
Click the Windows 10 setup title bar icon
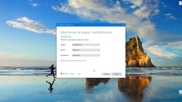coord(58,25)
